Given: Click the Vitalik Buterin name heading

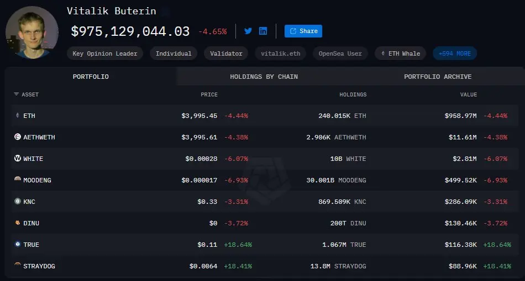Looking at the screenshot, I should (112, 11).
